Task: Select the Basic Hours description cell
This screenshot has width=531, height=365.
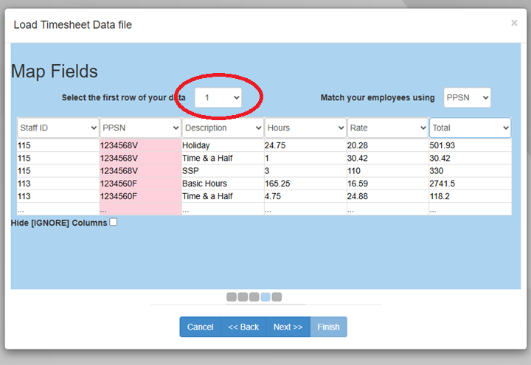Action: [x=205, y=184]
